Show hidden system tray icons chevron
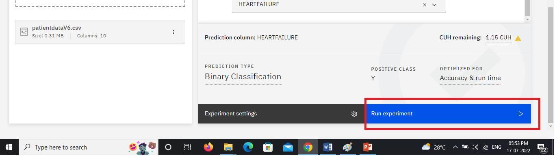This screenshot has width=555, height=156. 455,147
